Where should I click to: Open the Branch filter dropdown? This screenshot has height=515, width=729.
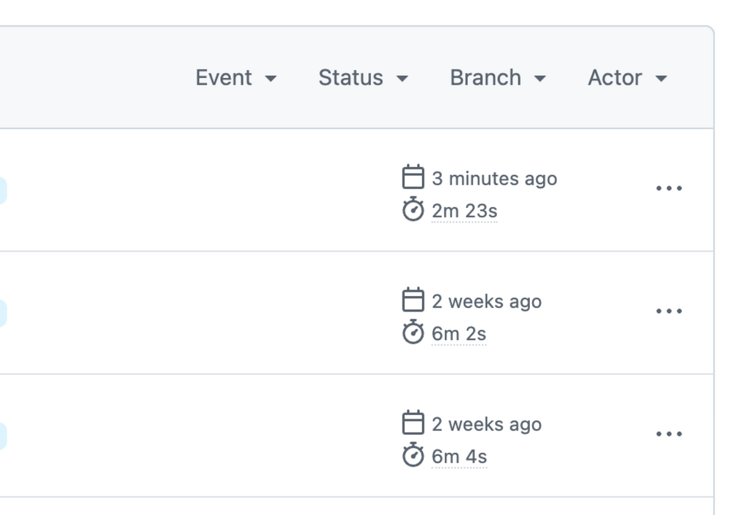pos(497,78)
